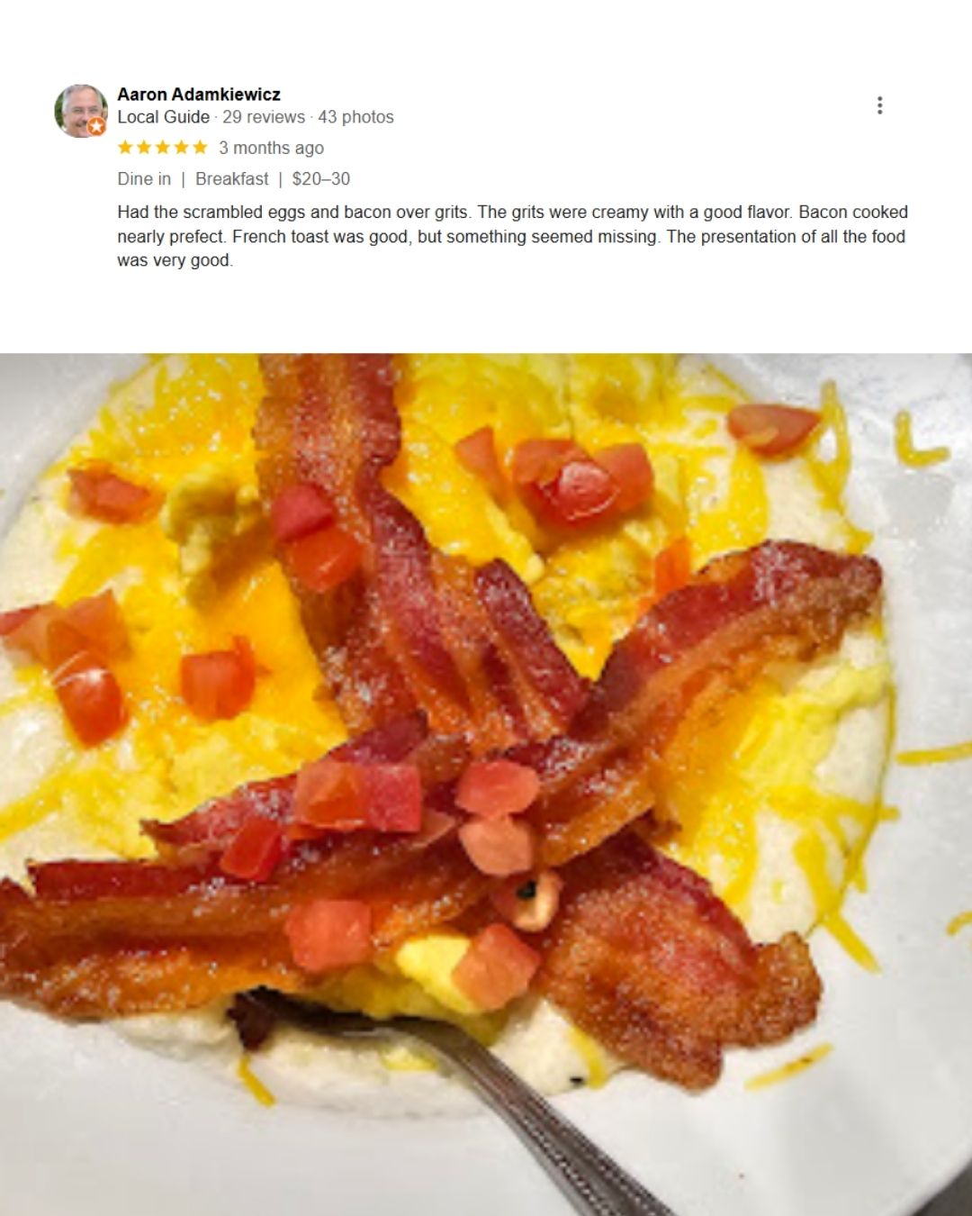Click the Local Guide label
972x1216 pixels.
point(163,117)
